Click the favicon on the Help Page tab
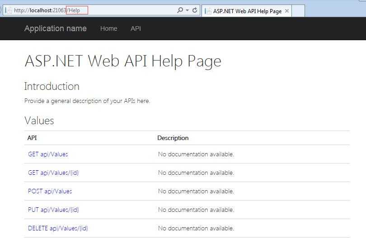Image resolution: width=366 pixels, height=243 pixels. tap(207, 11)
